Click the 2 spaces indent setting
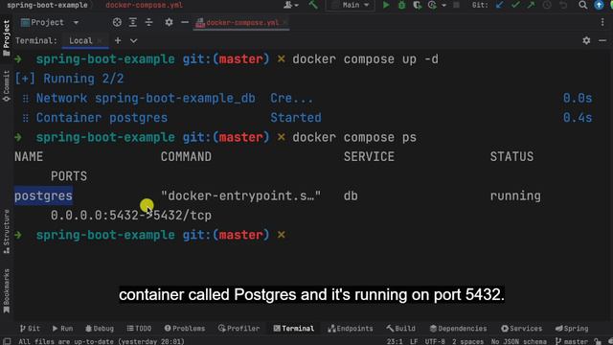The width and height of the screenshot is (613, 345). pyautogui.click(x=468, y=341)
